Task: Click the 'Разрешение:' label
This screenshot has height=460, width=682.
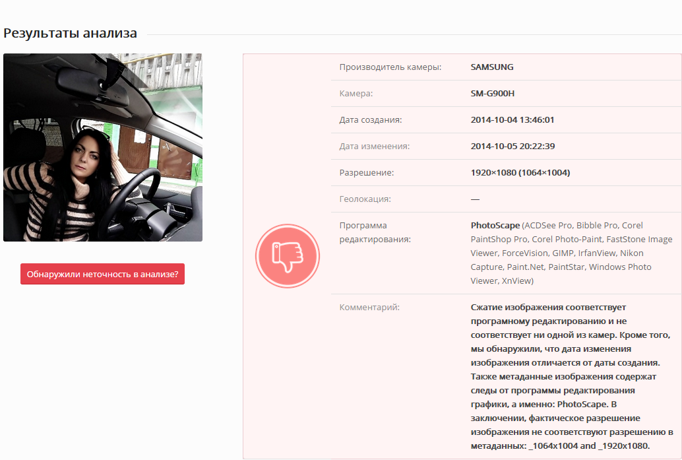Action: tap(367, 173)
